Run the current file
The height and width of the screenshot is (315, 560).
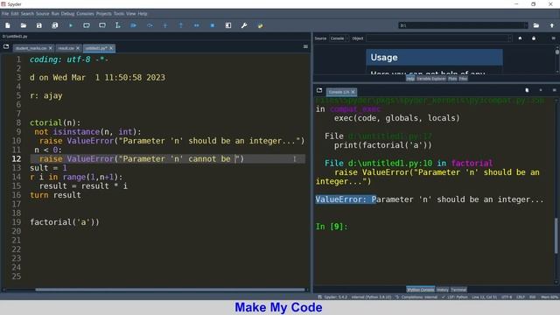tap(71, 25)
